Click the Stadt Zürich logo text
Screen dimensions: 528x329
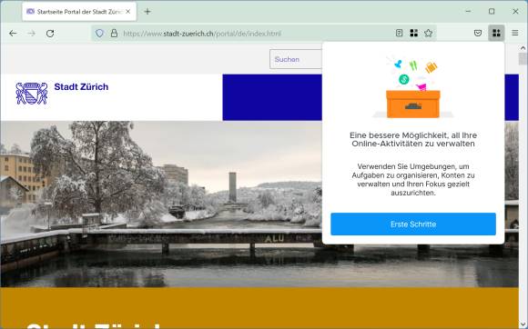tap(81, 86)
